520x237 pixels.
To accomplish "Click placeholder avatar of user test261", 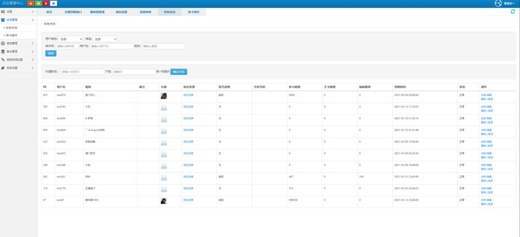I will pos(164,177).
